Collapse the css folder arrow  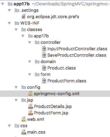click(9, 126)
